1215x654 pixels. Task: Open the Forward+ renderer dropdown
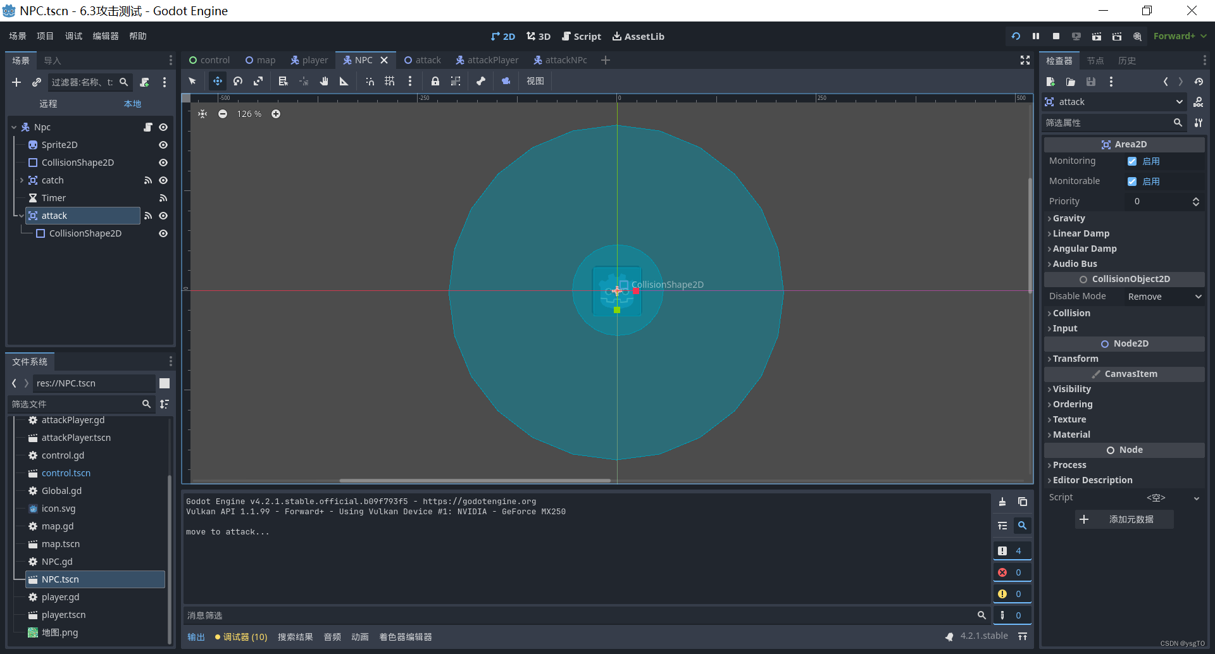click(1180, 36)
